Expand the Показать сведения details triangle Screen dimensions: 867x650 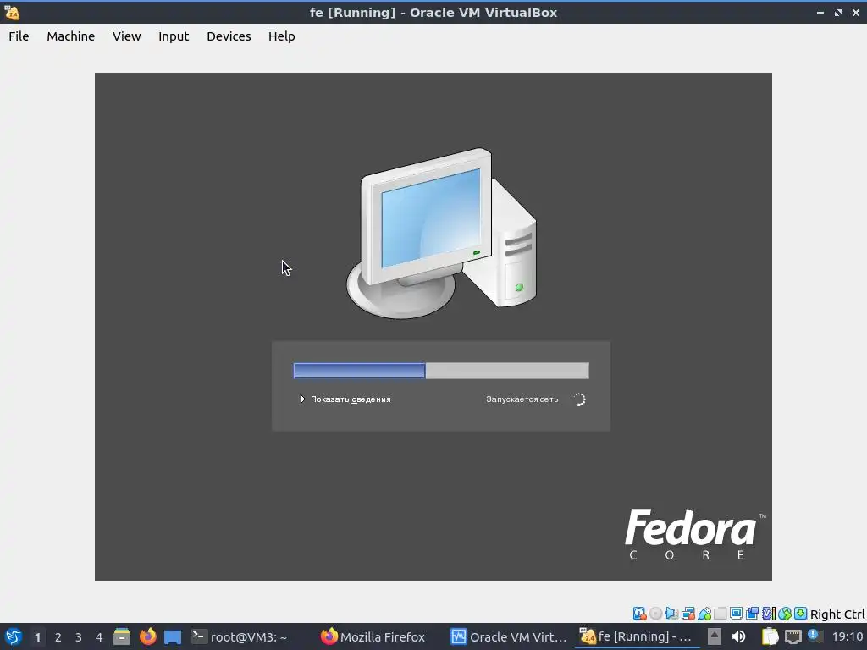pyautogui.click(x=302, y=399)
